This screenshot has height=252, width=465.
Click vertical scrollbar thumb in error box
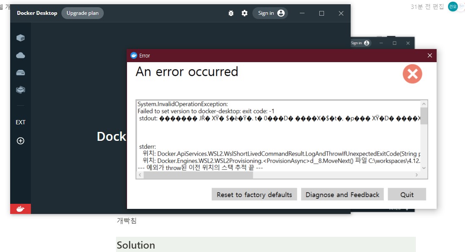point(424,116)
